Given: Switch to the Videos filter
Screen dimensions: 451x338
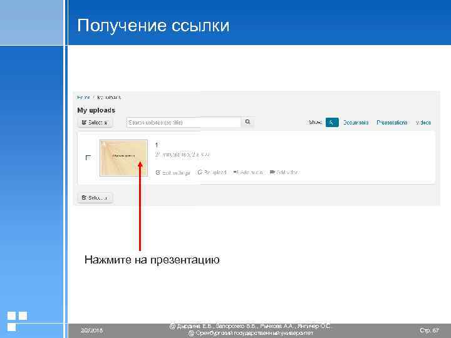Looking at the screenshot, I should [x=423, y=123].
